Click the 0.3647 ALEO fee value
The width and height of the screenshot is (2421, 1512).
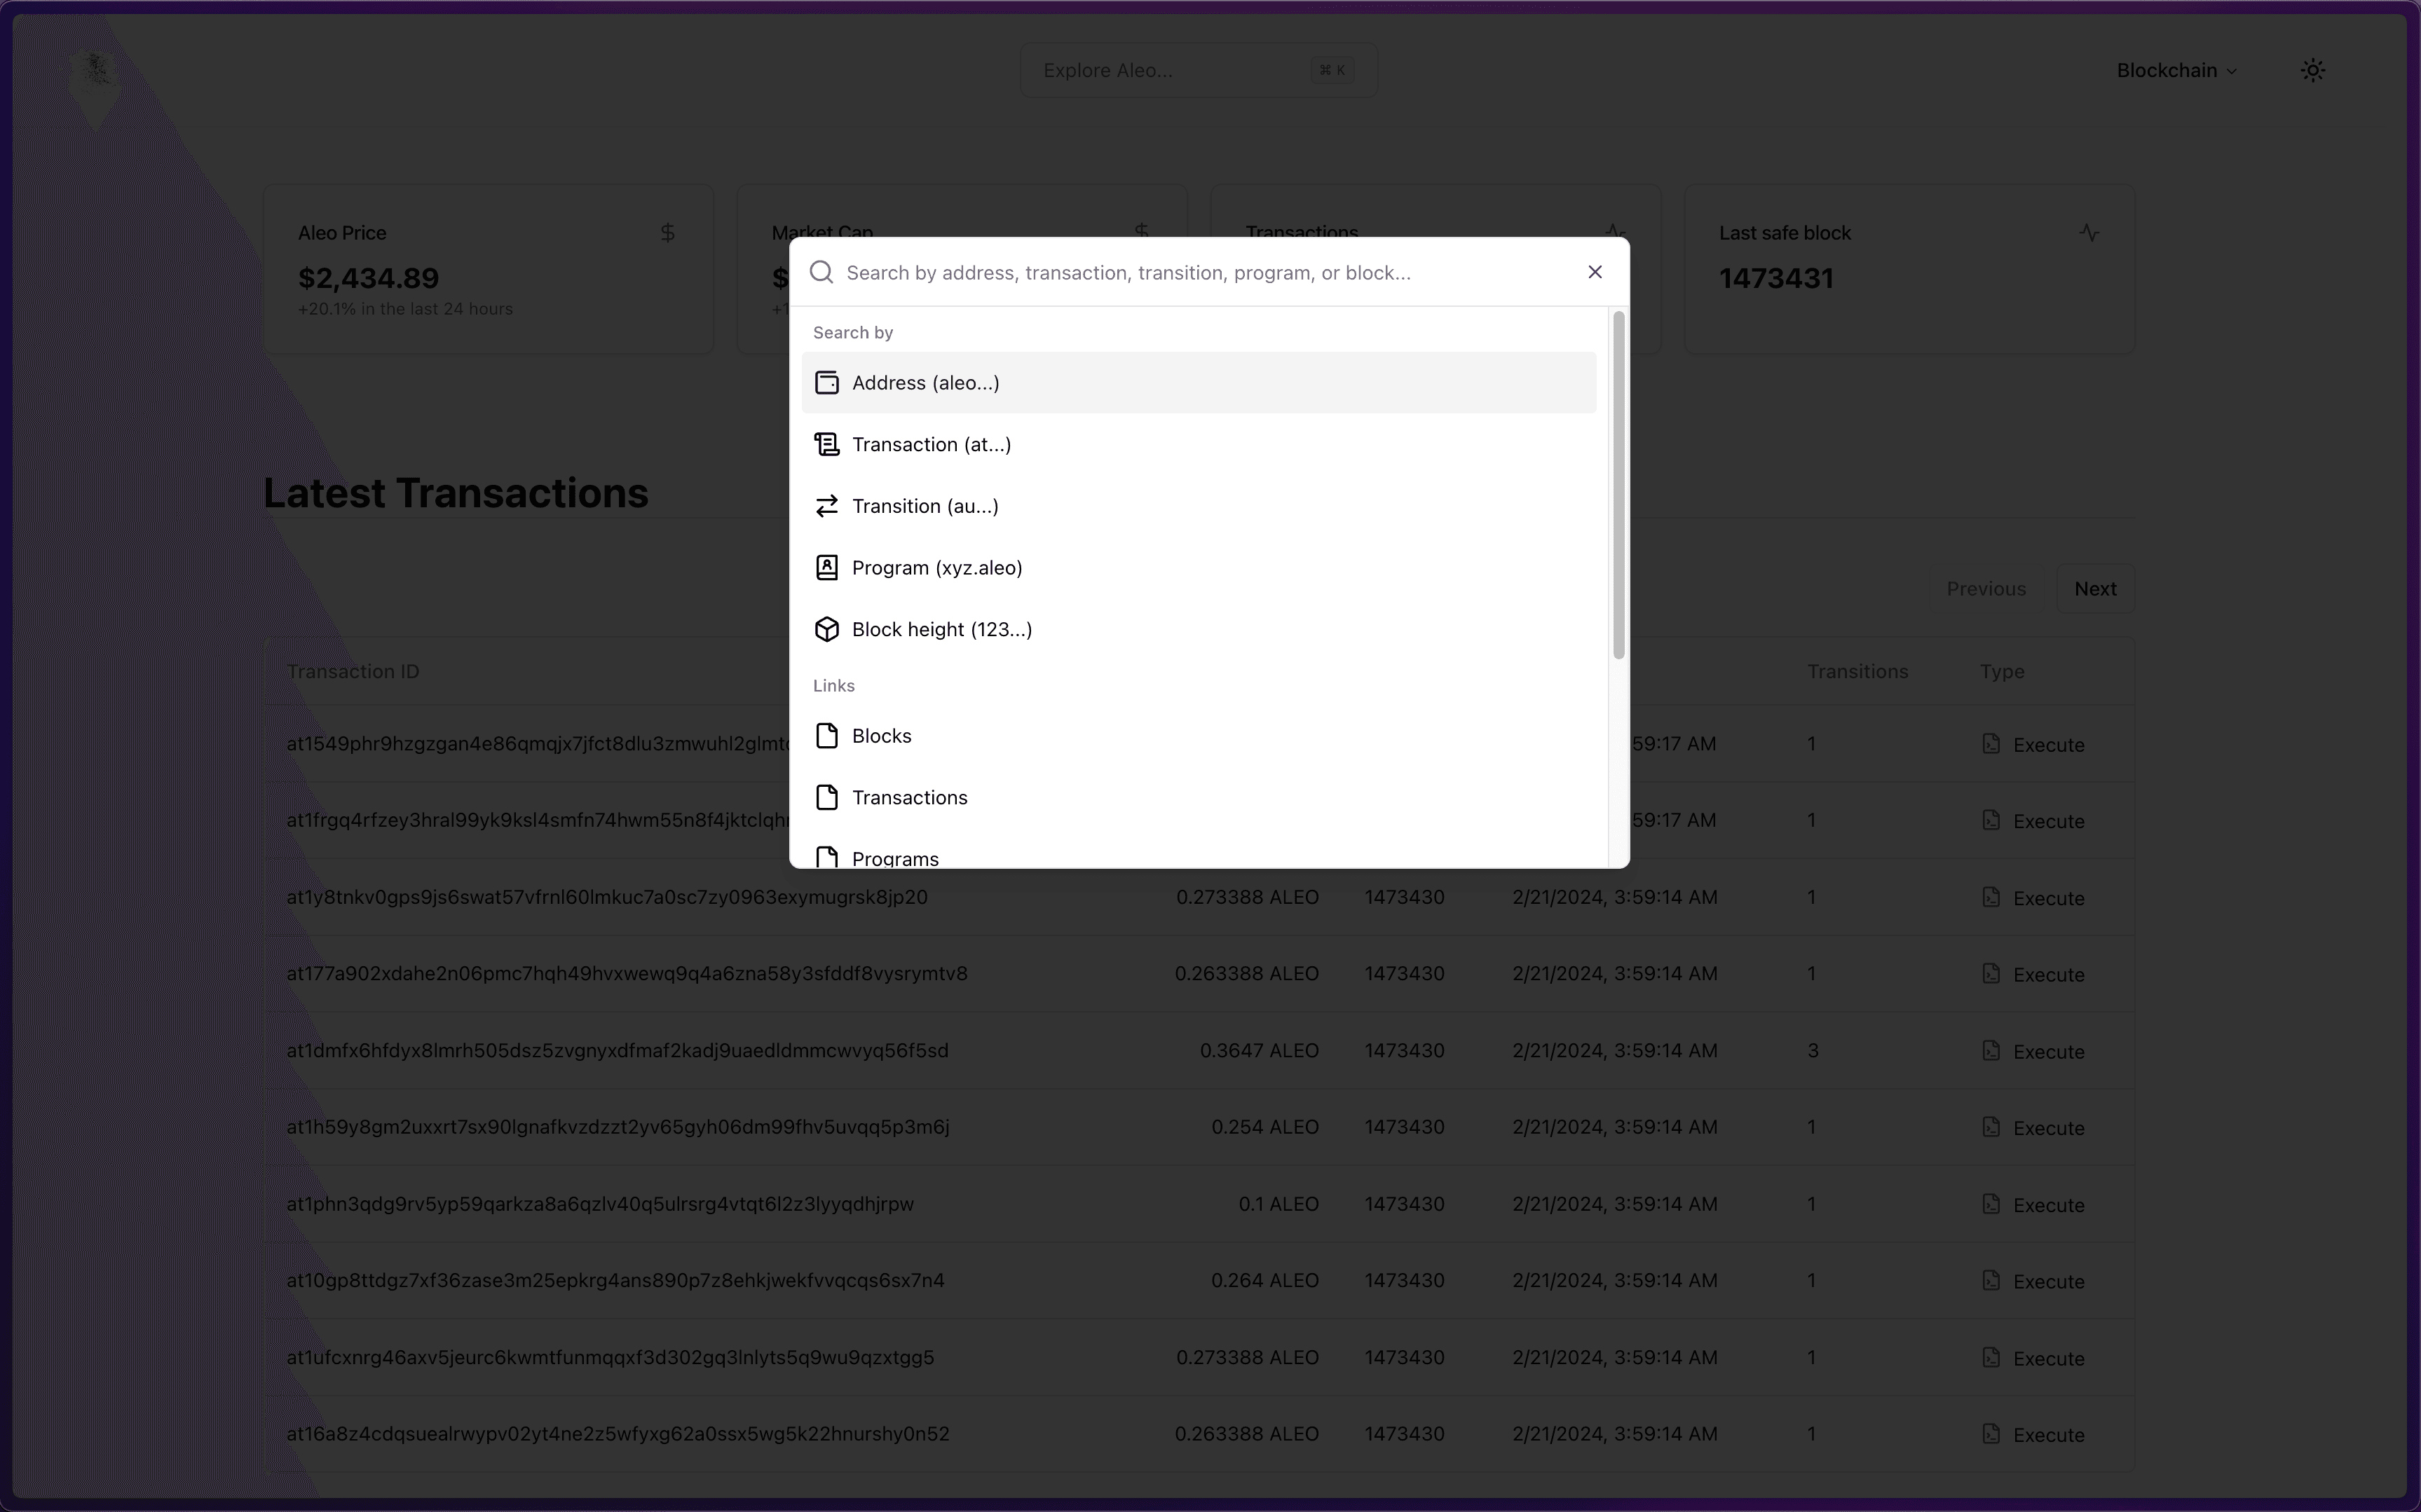tap(1259, 1051)
